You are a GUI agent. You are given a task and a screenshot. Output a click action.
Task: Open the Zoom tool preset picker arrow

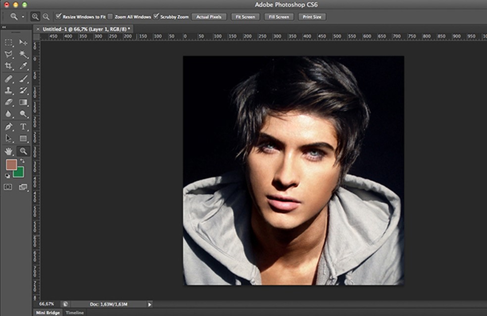[x=23, y=17]
